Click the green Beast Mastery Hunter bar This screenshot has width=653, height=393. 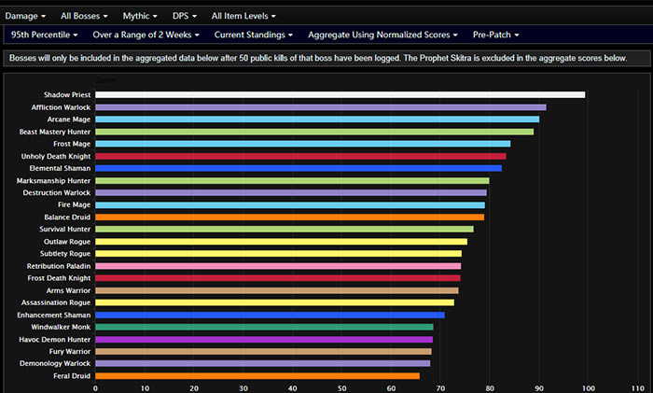314,132
